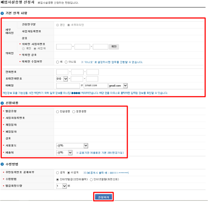Choose 한글증명 issuance type
Screen dimensions: 208x202
pos(57,112)
